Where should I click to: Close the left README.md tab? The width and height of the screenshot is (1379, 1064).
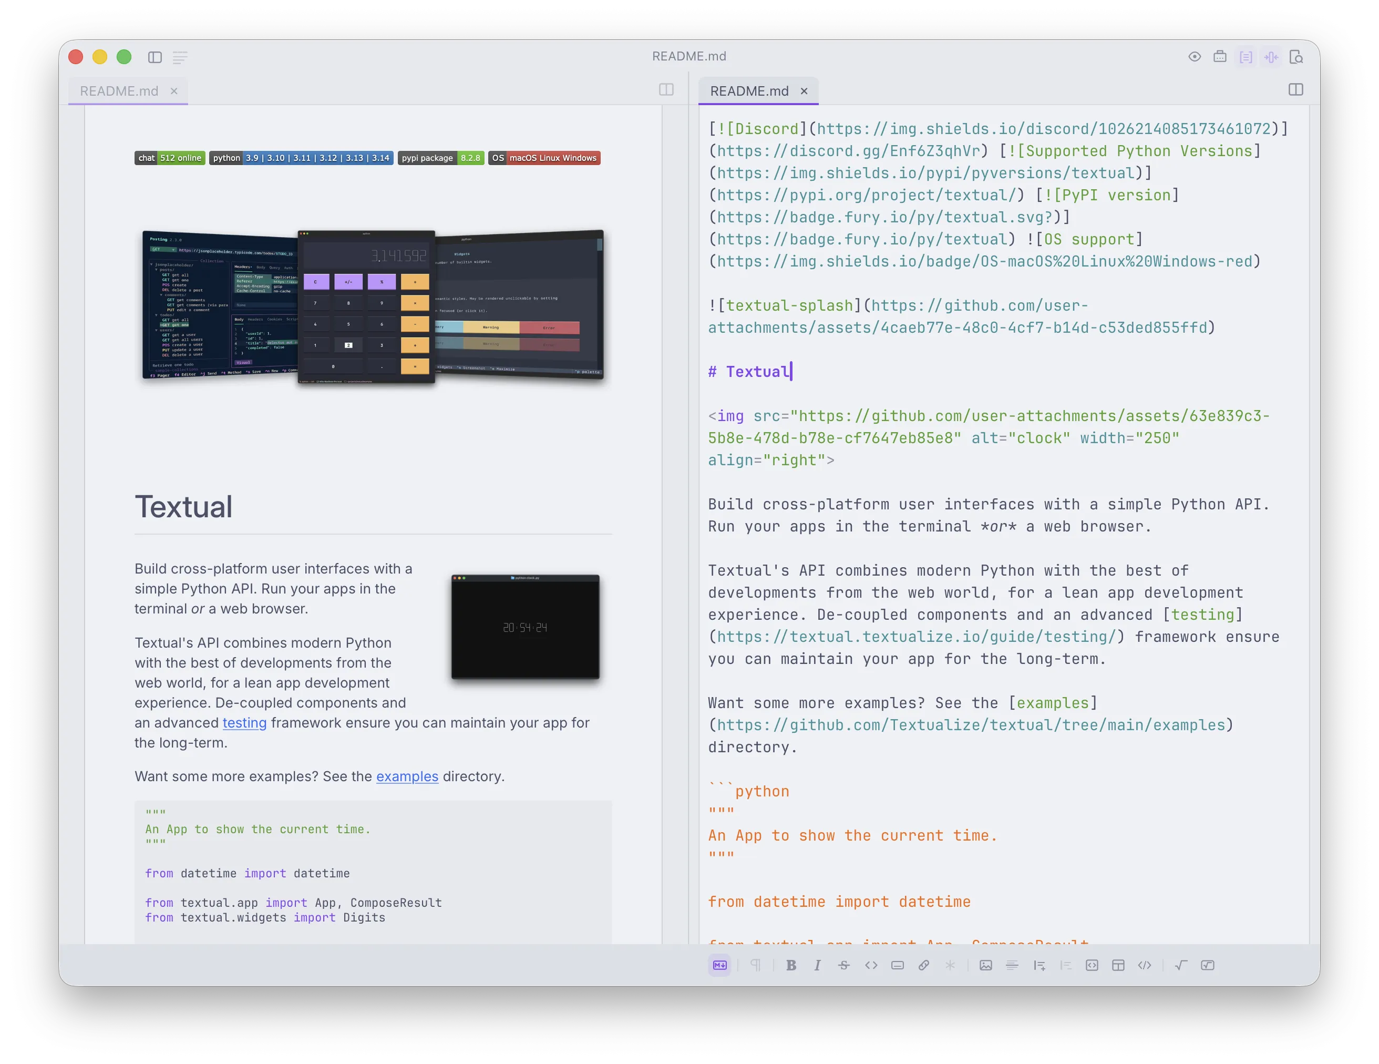point(173,91)
